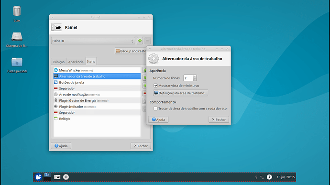Viewport: 330px width, 185px height.
Task: Switch to the Itens tab
Action: coord(91,61)
